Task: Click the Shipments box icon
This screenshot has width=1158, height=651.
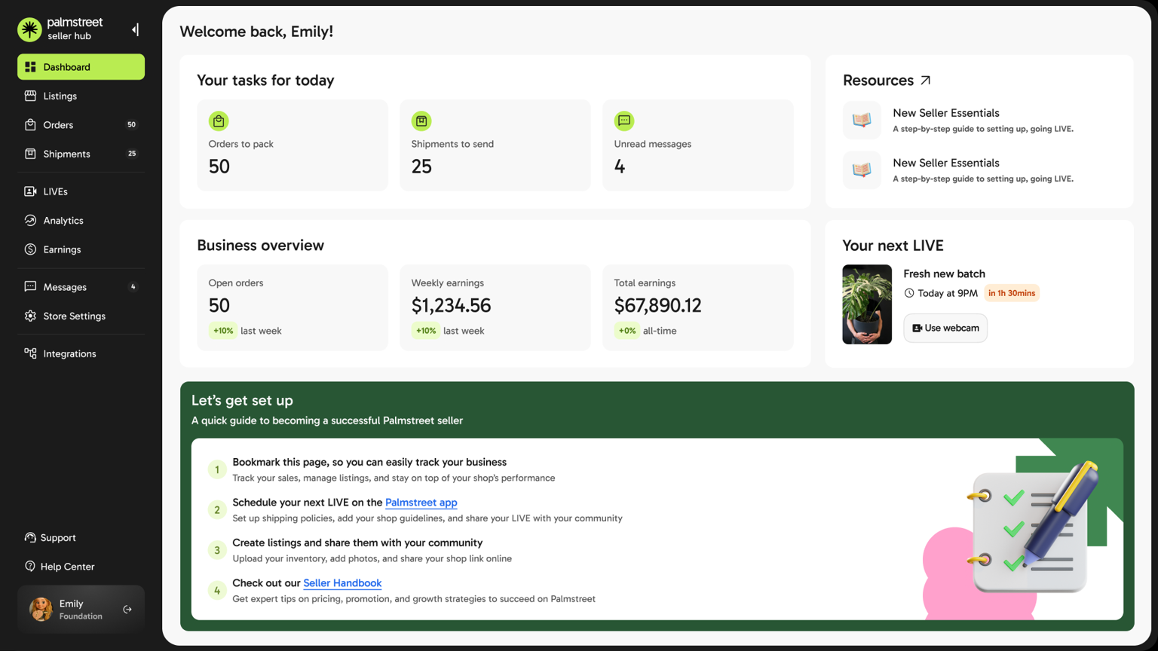Action: coord(30,154)
